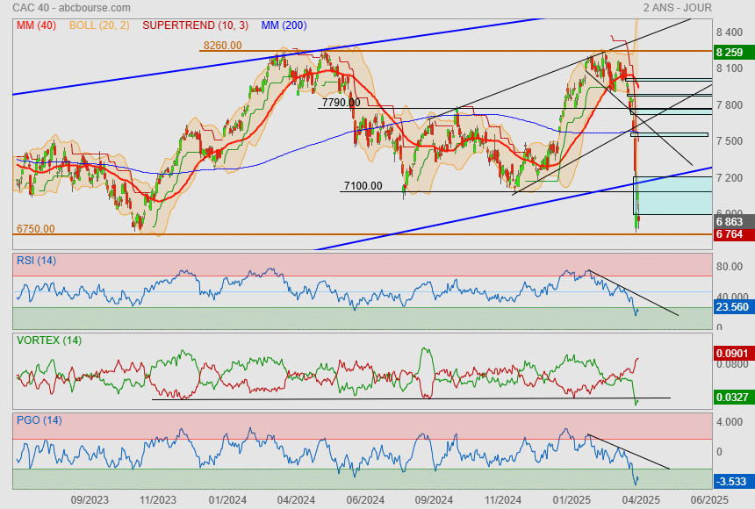
Task: Click the 8 400 price axis label
Action: point(730,32)
